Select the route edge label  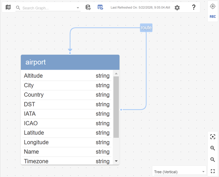tap(146, 28)
